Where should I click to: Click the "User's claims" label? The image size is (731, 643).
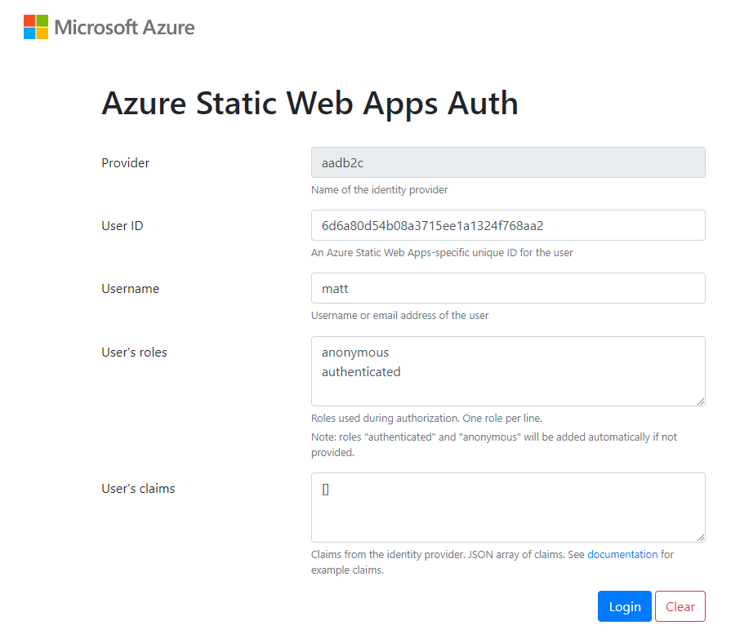(x=139, y=489)
